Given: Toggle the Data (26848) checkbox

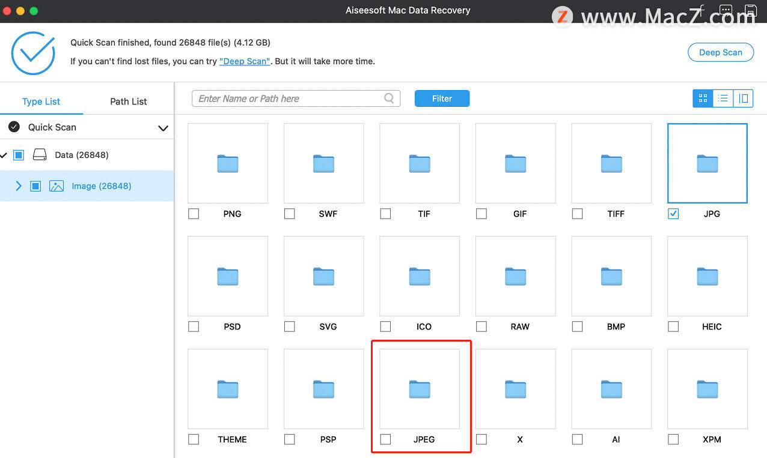Looking at the screenshot, I should coord(19,155).
